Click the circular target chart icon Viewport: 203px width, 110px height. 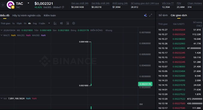[x=74, y=23]
